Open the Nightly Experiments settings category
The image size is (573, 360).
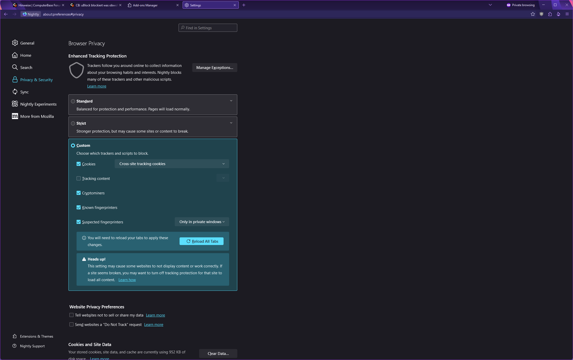(38, 104)
